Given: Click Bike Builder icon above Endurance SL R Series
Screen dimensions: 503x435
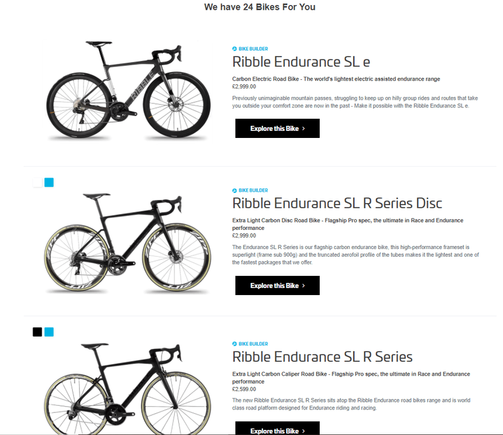Looking at the screenshot, I should (234, 344).
